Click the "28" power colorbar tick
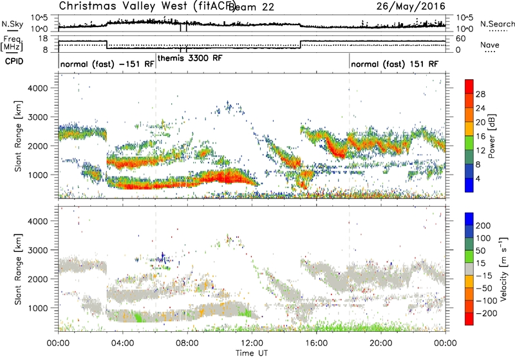Screen dimensions: 515x357 [480, 94]
